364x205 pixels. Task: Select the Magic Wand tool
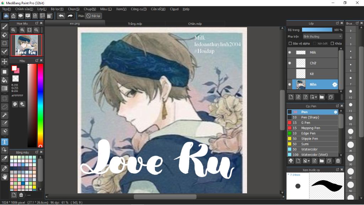pos(4,115)
